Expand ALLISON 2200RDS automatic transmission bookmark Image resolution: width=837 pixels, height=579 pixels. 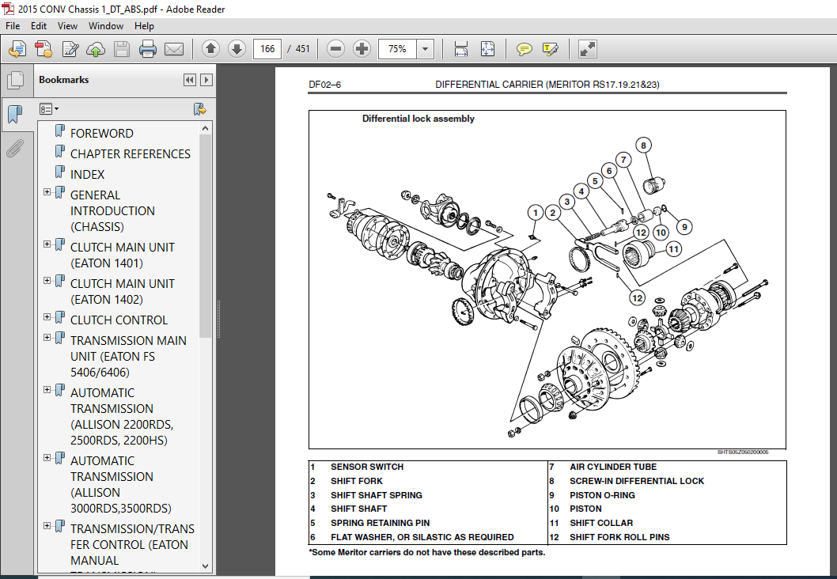(x=47, y=389)
